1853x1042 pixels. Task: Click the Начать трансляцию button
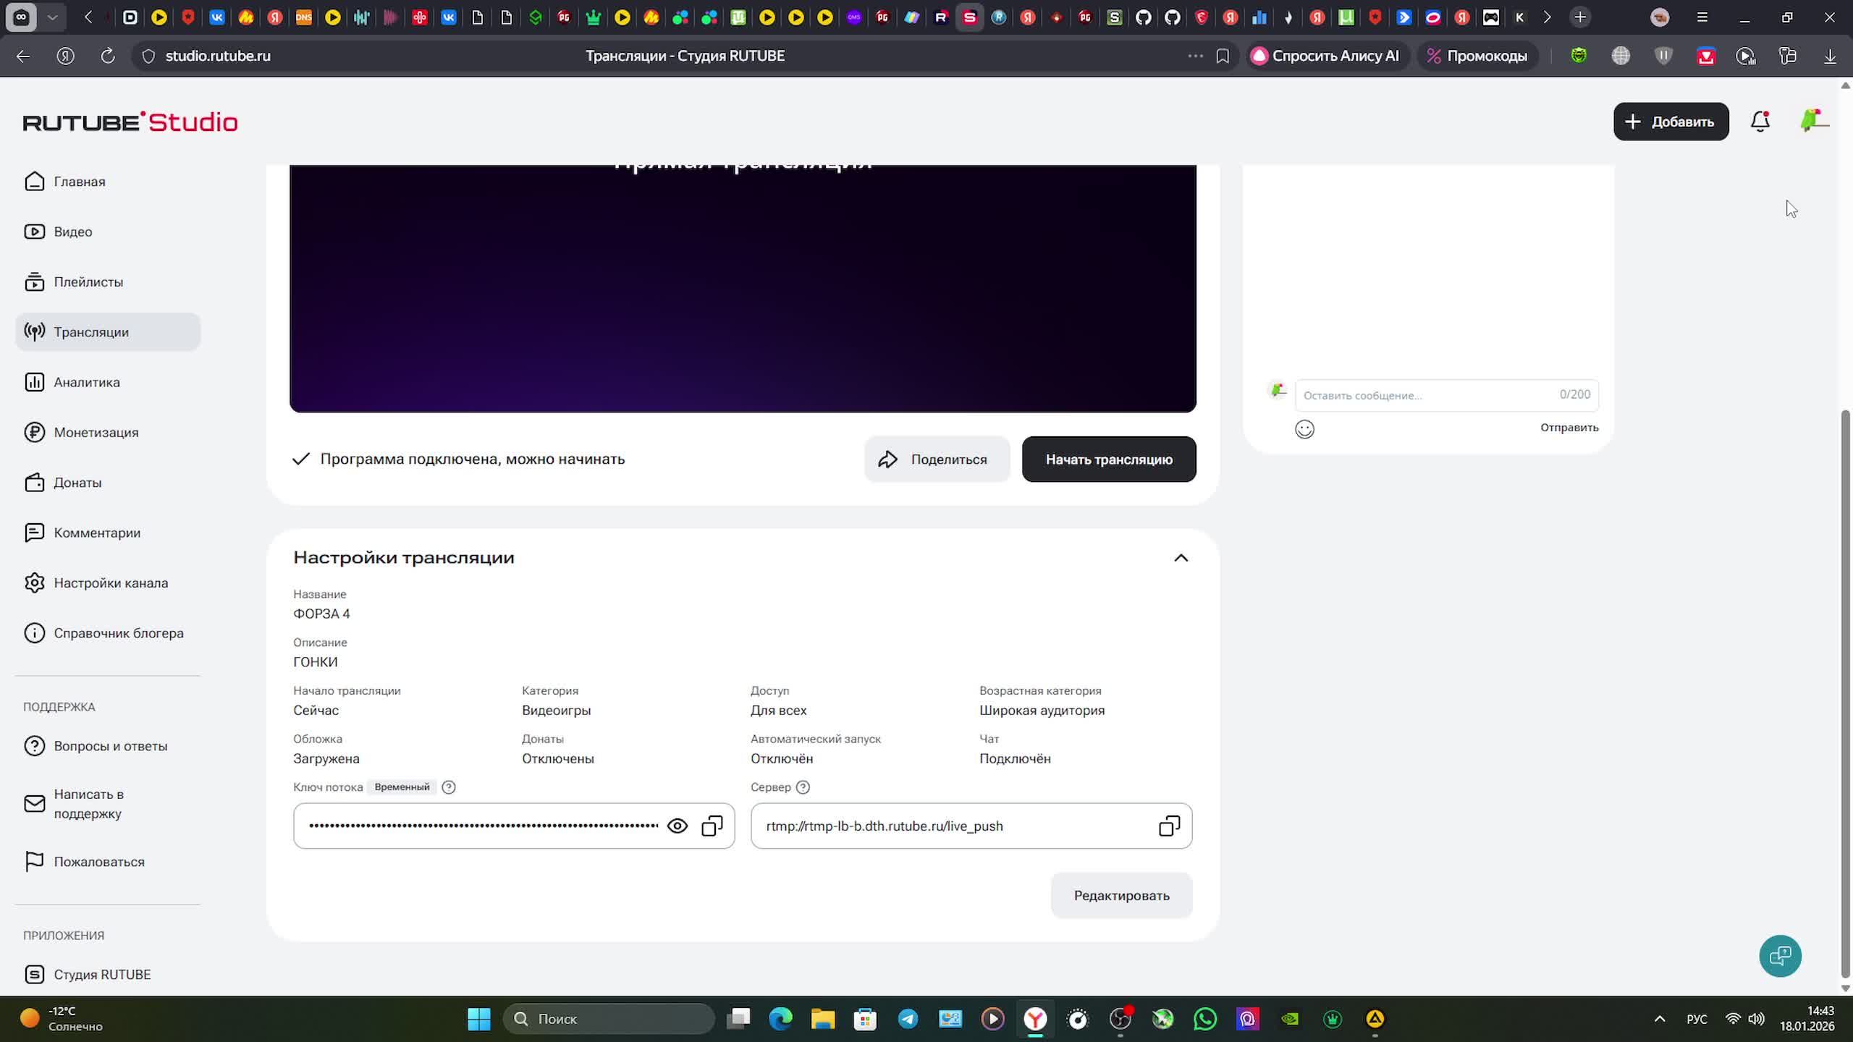pos(1108,459)
